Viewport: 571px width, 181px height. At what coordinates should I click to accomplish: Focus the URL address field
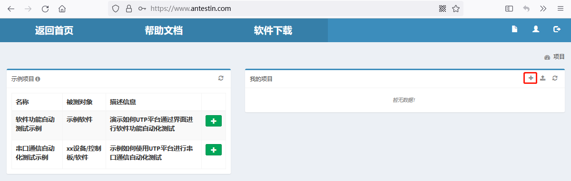pos(285,9)
